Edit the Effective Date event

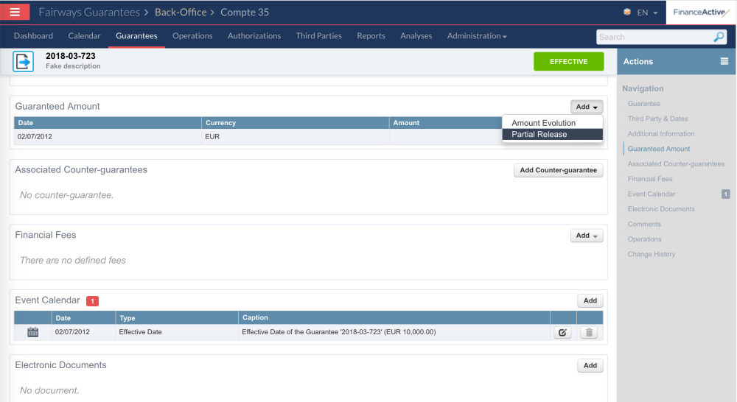[x=562, y=333]
